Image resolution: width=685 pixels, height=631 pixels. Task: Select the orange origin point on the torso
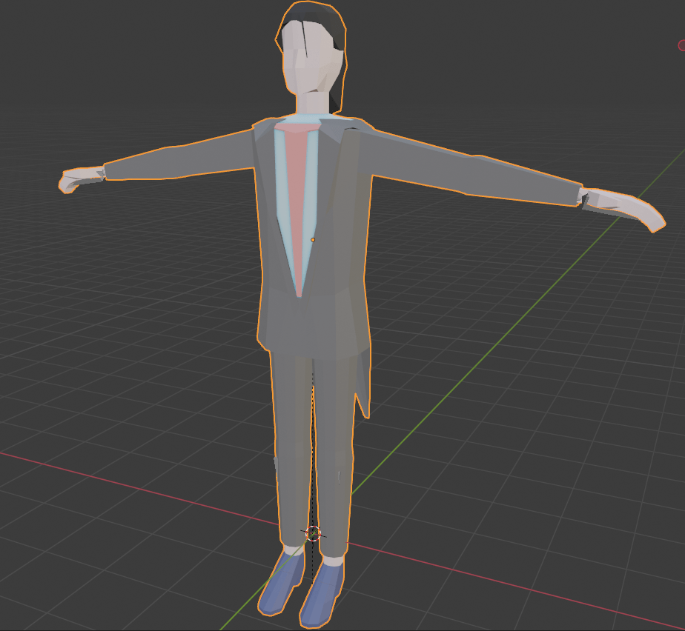(313, 240)
